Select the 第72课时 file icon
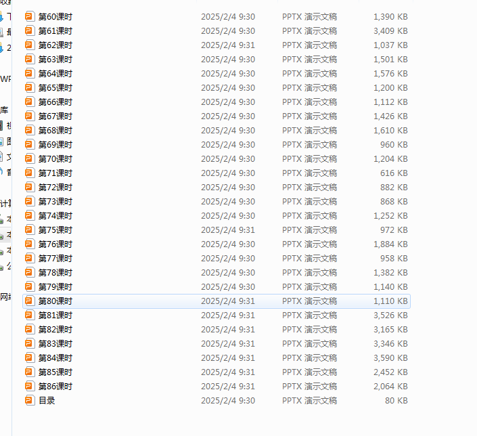The width and height of the screenshot is (477, 436). pyautogui.click(x=30, y=187)
